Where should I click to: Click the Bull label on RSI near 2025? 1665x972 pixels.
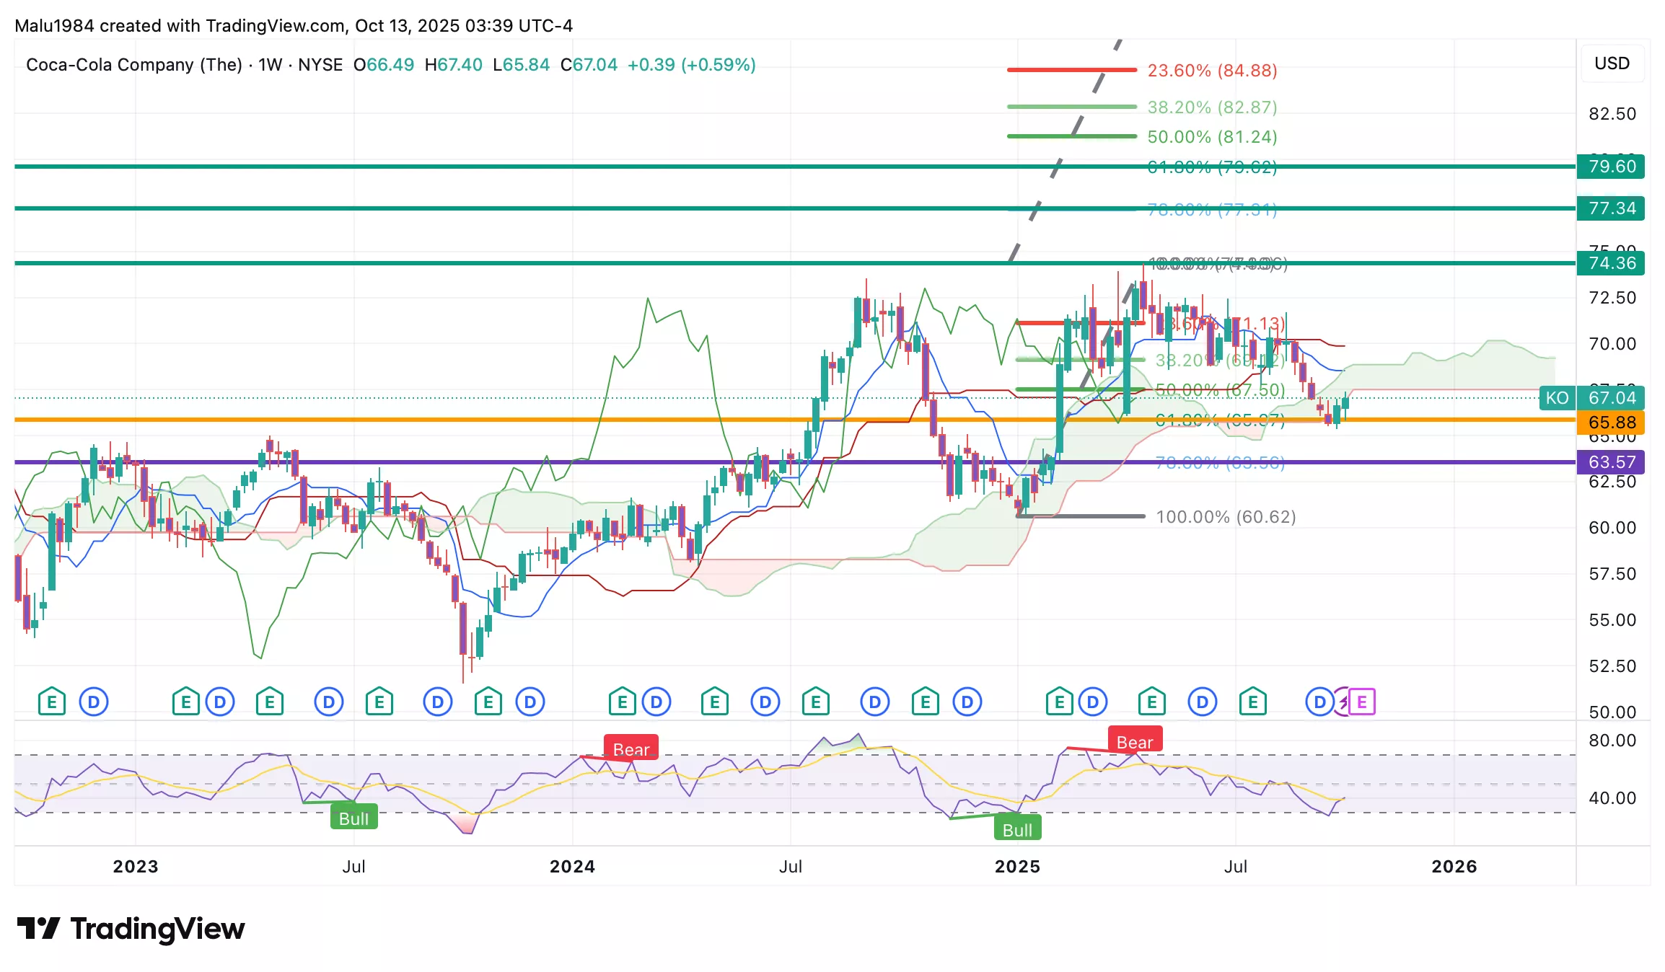pos(1017,830)
